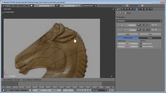Toggle Subsurf modifier viewport visibility eye
This screenshot has width=166, height=93.
(x=142, y=30)
